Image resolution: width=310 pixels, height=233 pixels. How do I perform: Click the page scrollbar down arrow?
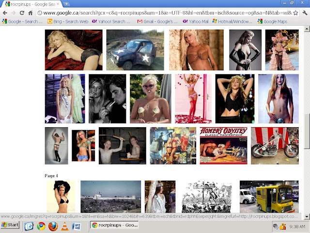pyautogui.click(x=307, y=216)
